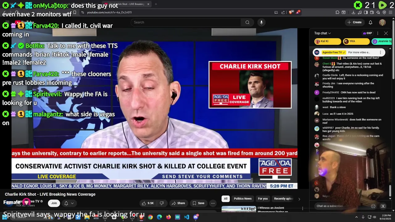Open the Super Chat dollar icon
This screenshot has height=222, width=395.
coord(383,206)
